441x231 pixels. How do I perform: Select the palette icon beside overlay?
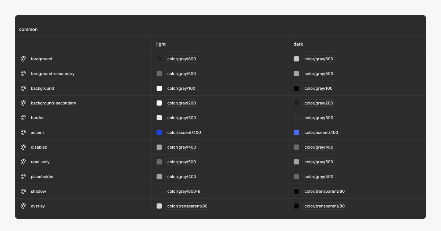pos(24,206)
